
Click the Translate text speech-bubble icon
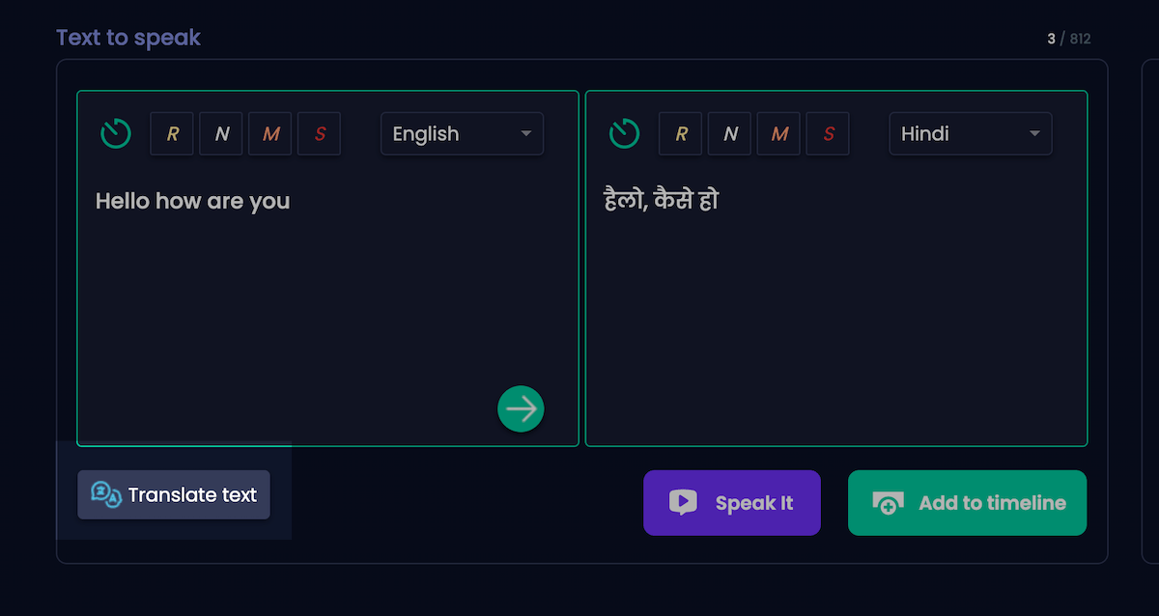tap(105, 494)
